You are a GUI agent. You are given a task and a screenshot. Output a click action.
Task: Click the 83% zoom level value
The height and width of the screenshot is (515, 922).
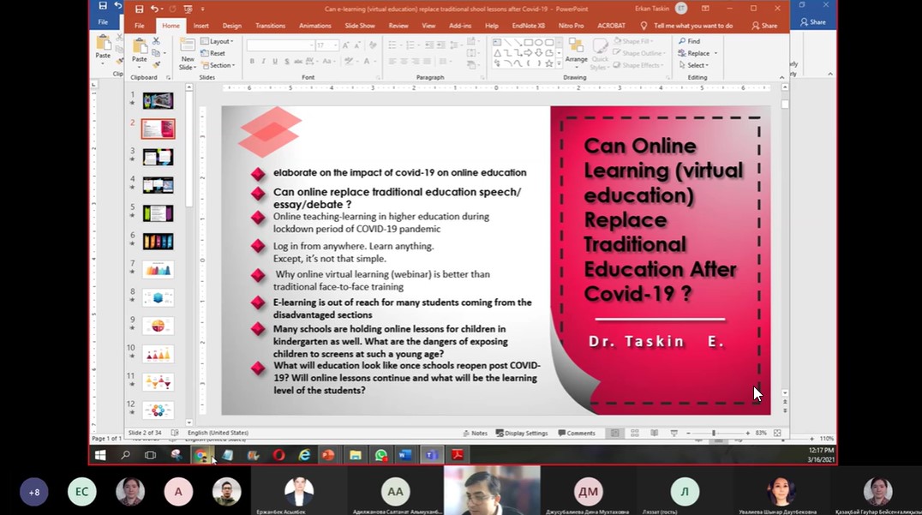click(761, 434)
